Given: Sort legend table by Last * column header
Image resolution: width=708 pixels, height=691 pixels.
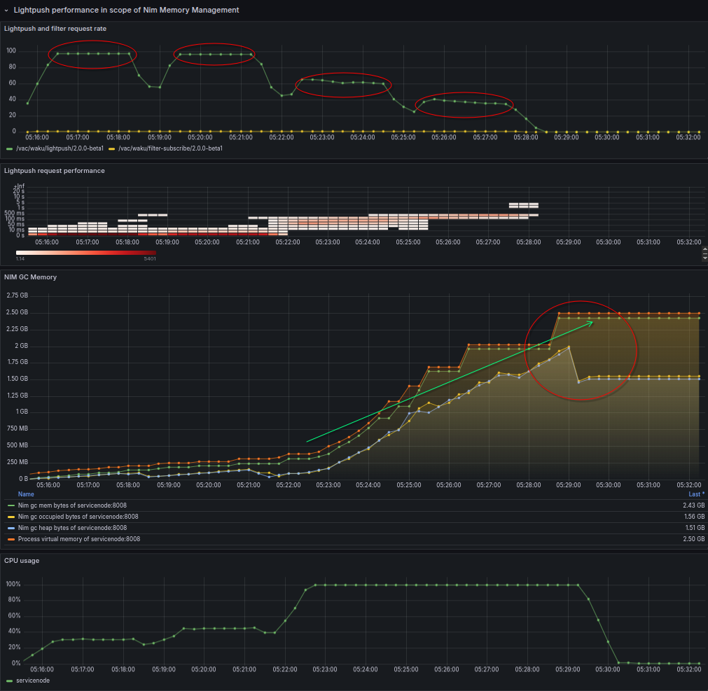Looking at the screenshot, I should 696,494.
